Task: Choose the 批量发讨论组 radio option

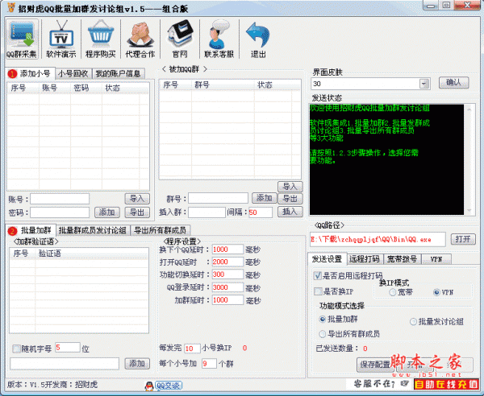Action: 413,322
